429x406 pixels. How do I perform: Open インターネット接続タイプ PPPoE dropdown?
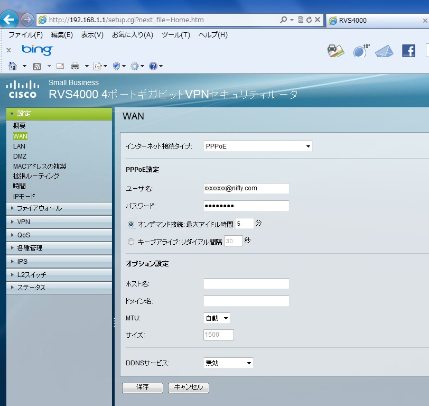pyautogui.click(x=258, y=146)
